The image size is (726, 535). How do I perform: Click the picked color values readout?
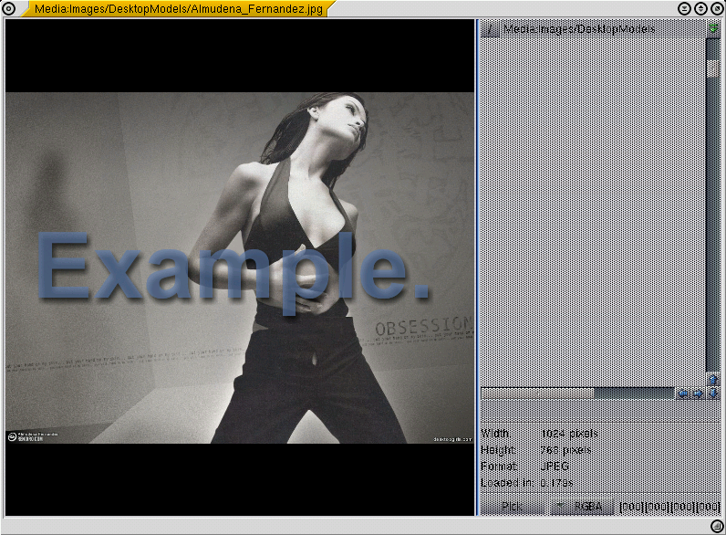click(669, 506)
